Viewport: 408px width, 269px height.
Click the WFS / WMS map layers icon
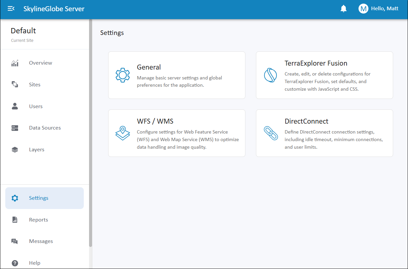(122, 133)
